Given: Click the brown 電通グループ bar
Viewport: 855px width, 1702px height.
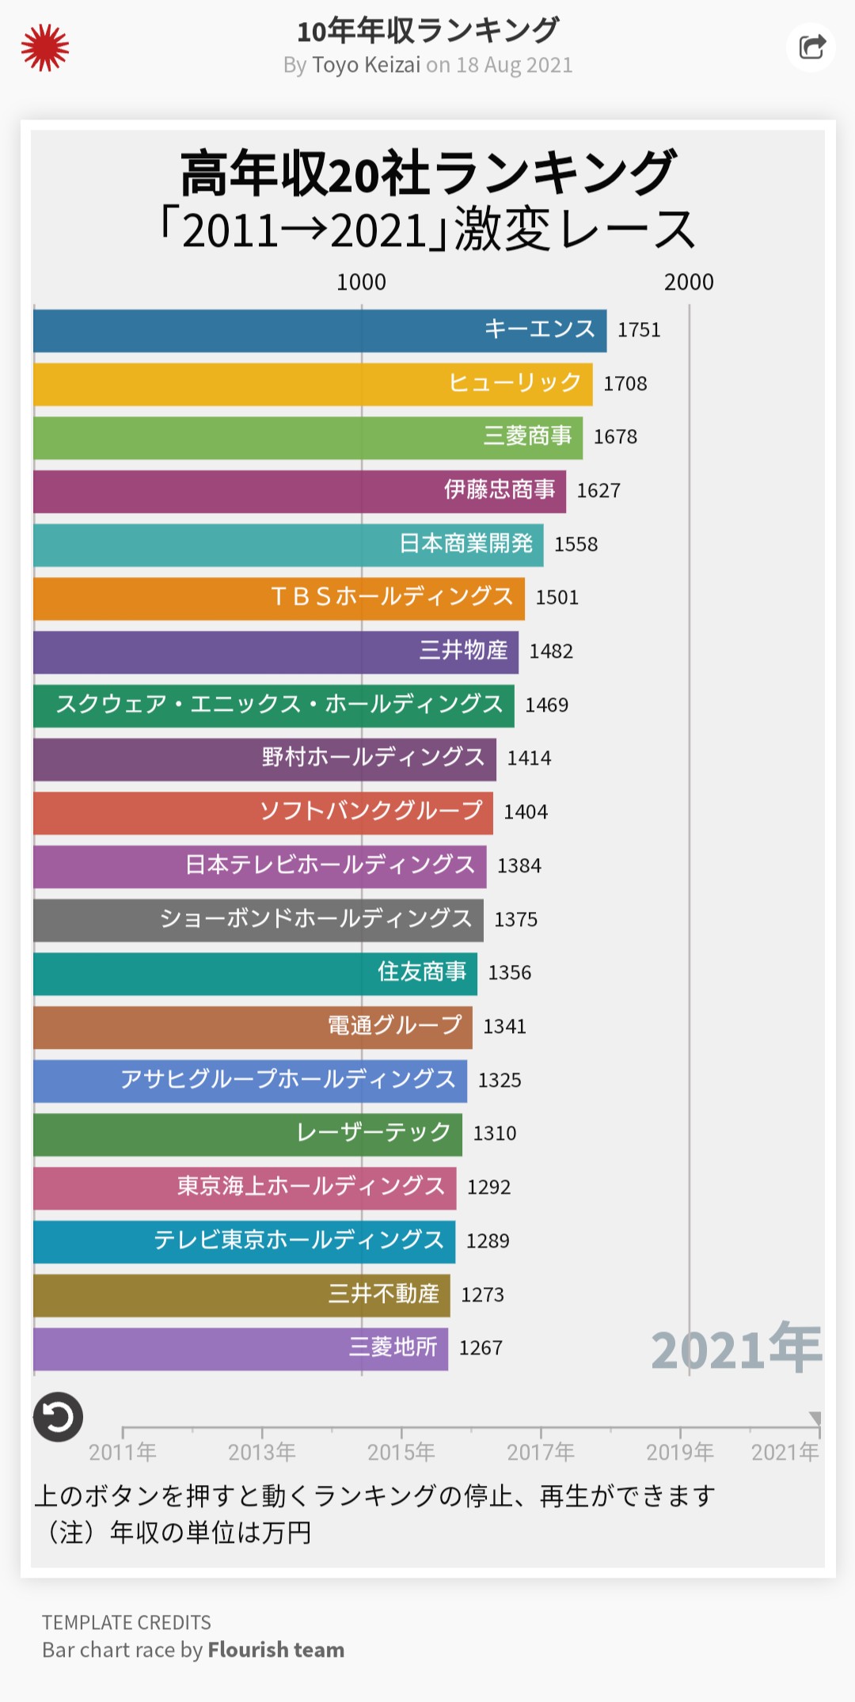Looking at the screenshot, I should tap(253, 1028).
